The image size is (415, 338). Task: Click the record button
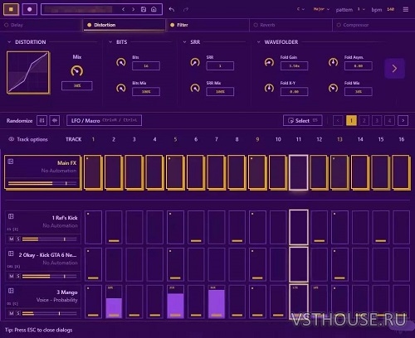29,9
